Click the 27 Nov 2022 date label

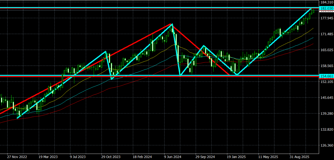[x=17, y=156]
